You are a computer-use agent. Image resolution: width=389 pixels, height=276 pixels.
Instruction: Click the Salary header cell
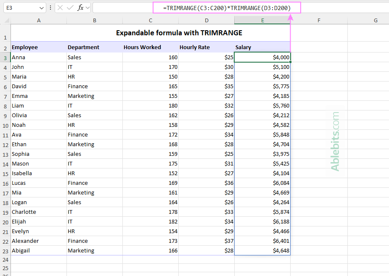click(x=262, y=47)
